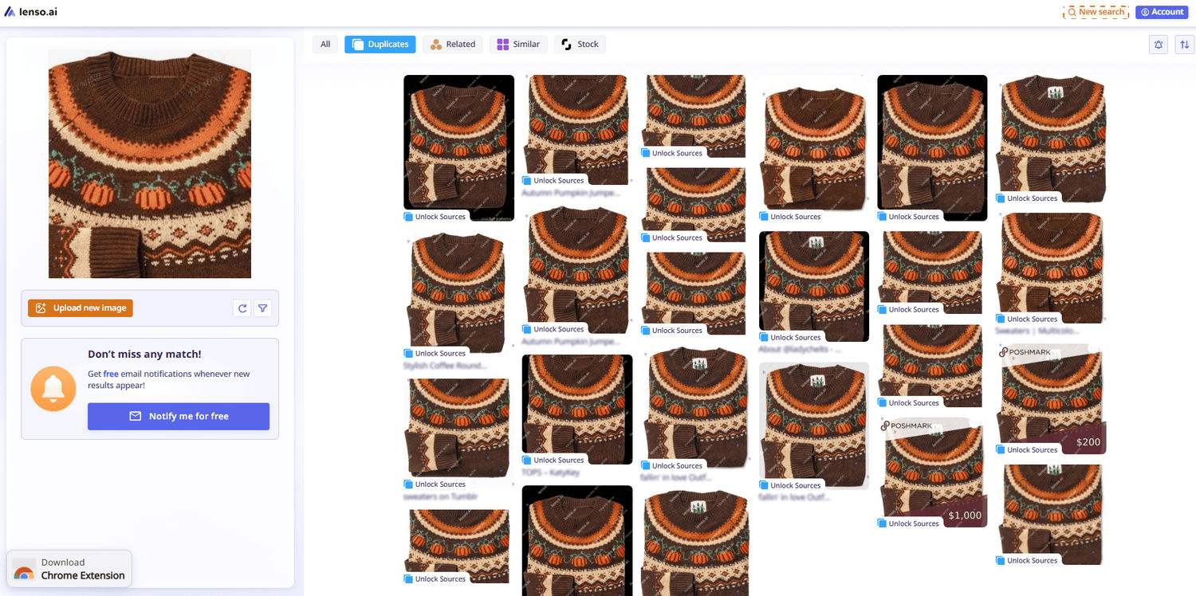
Task: Switch to the Similar tab
Action: (x=518, y=45)
